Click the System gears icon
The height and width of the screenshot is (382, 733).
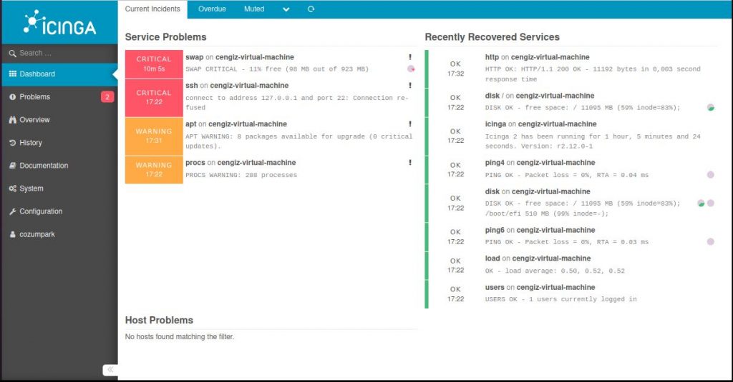tap(13, 189)
